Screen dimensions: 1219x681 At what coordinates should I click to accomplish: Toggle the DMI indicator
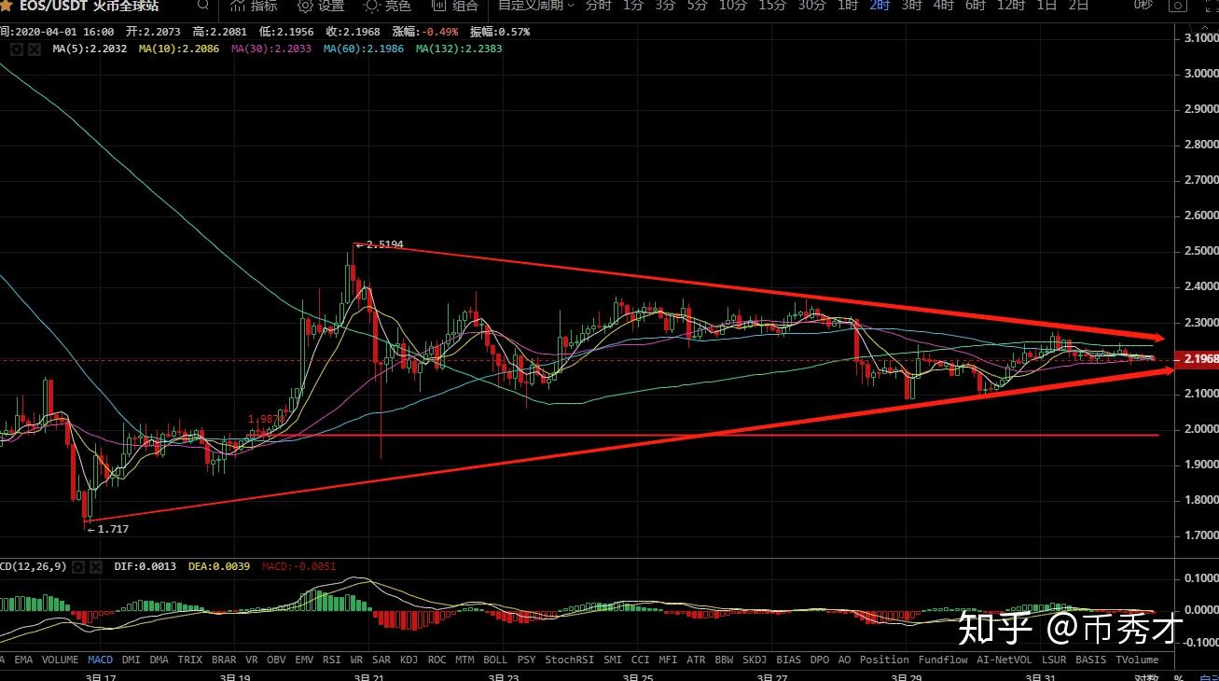coord(132,660)
